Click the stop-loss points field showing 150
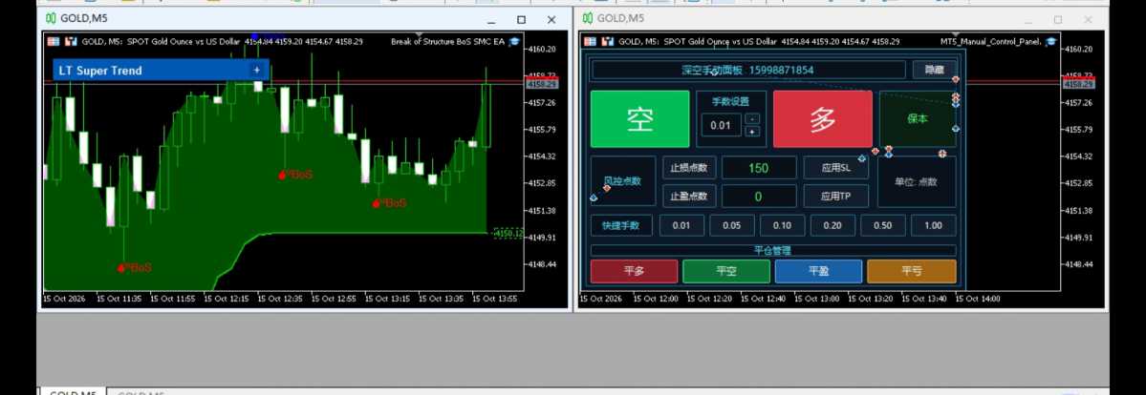Image resolution: width=1146 pixels, height=395 pixels. point(759,168)
